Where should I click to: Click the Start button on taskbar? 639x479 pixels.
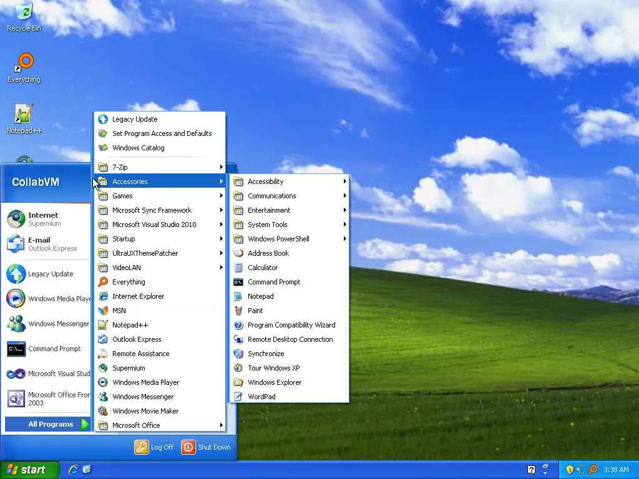[29, 470]
